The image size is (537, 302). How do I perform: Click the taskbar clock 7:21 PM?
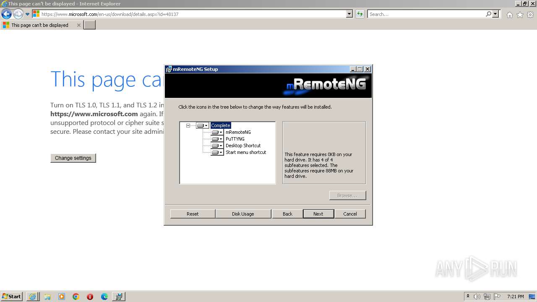[516, 297]
